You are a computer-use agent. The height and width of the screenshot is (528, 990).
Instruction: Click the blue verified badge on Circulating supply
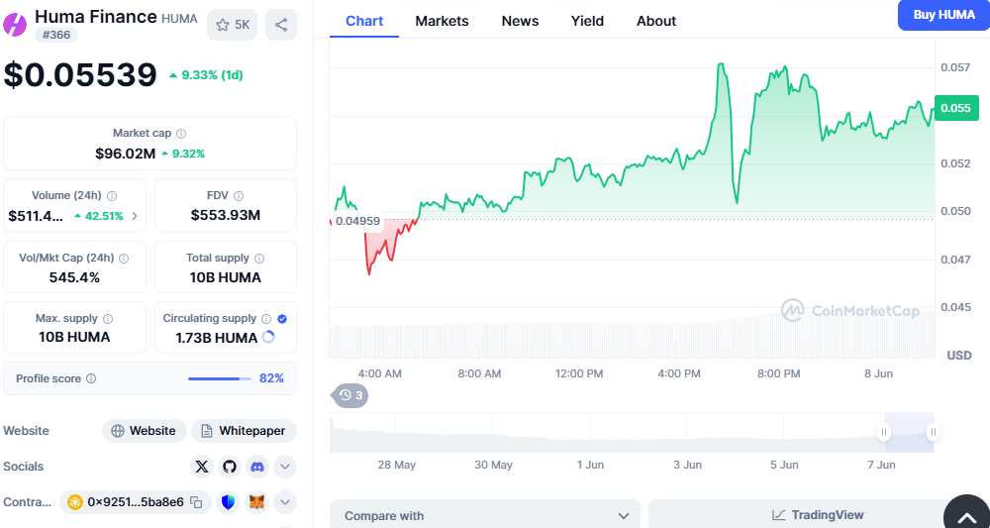click(282, 318)
